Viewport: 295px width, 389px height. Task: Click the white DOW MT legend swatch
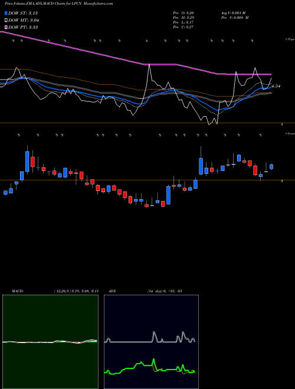coord(6,21)
